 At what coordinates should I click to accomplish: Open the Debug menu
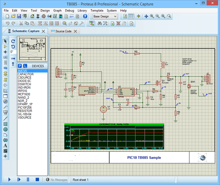click(69, 10)
